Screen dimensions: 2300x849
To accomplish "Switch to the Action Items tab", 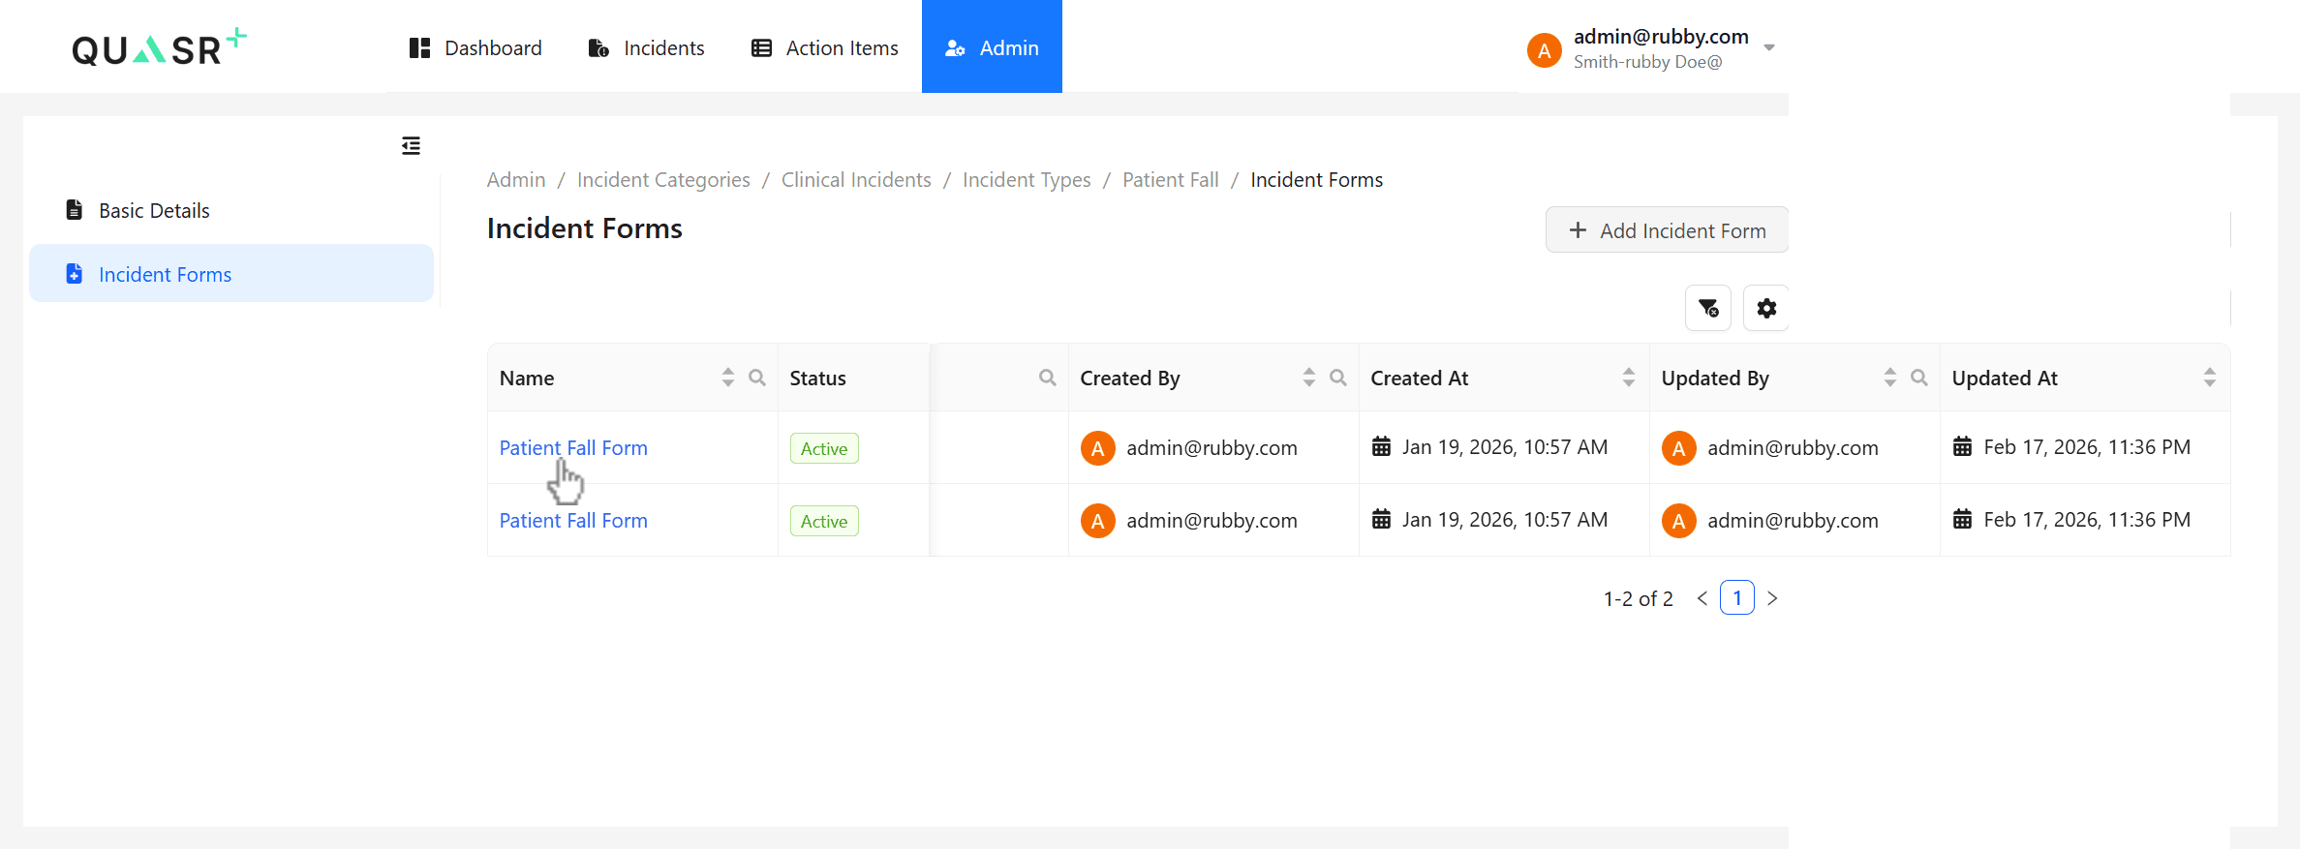I will click(x=825, y=47).
